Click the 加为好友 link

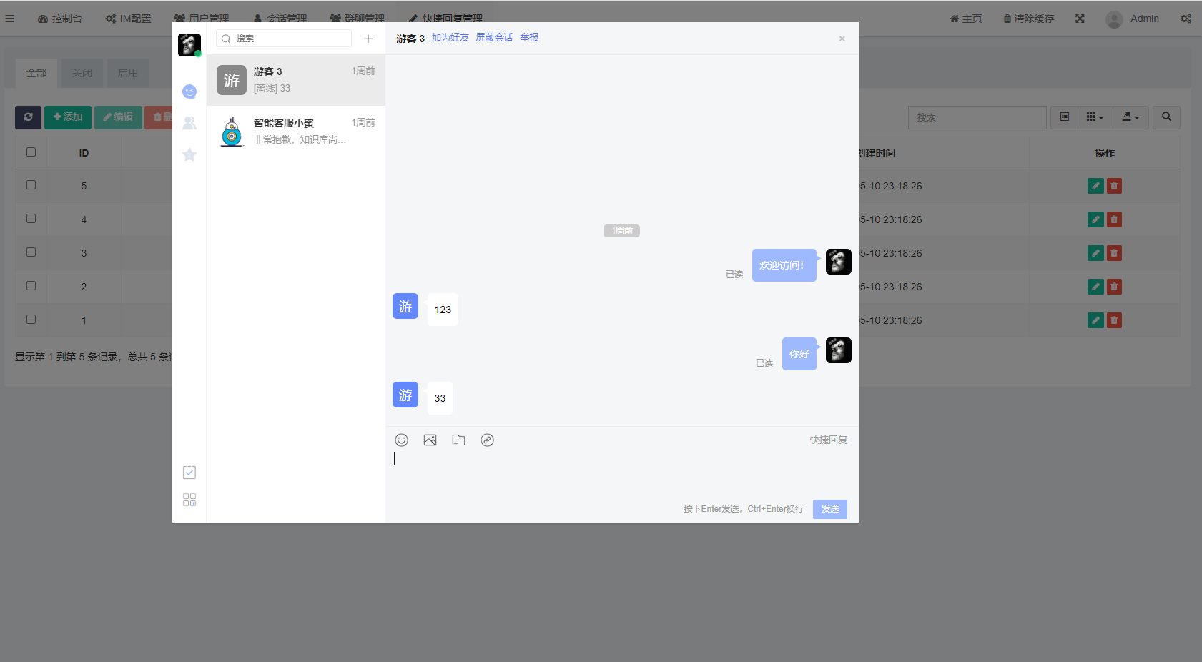tap(450, 38)
